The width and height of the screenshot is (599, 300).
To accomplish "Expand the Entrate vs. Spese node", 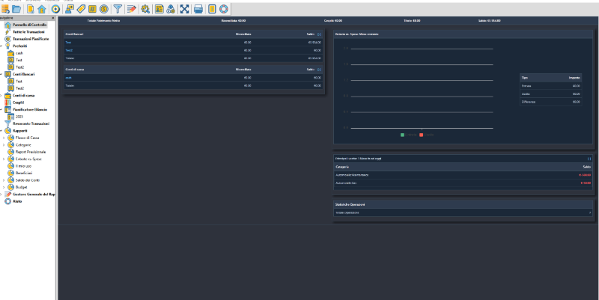I will point(4,159).
